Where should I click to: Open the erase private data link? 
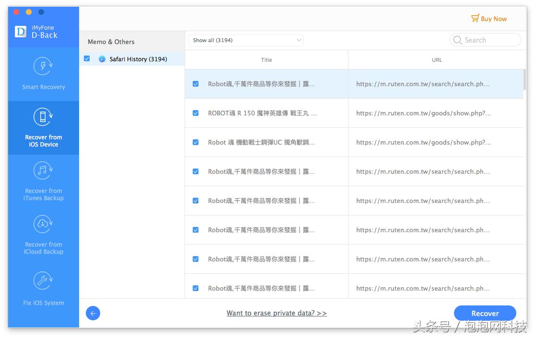coord(277,313)
